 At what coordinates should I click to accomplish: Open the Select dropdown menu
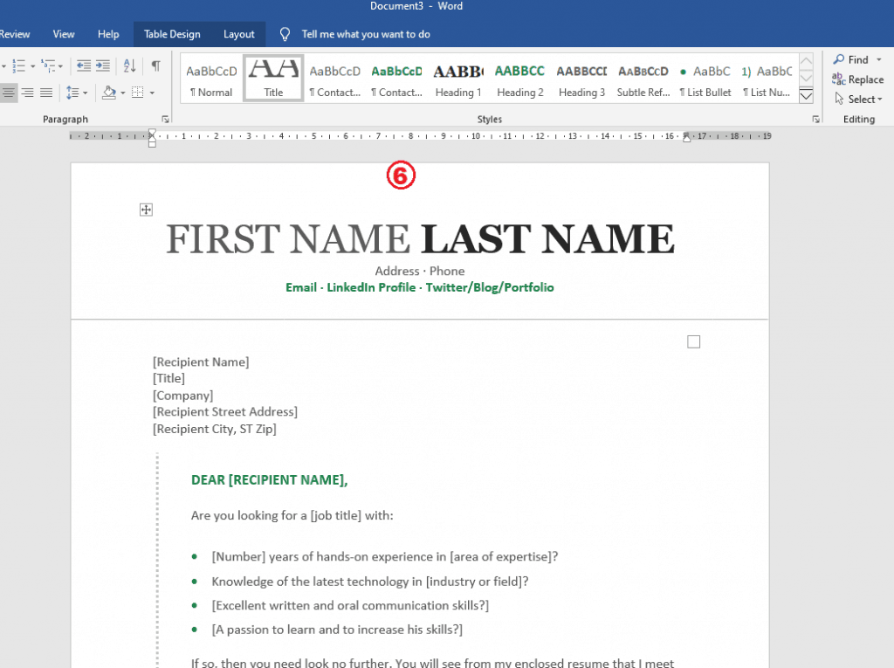(858, 100)
